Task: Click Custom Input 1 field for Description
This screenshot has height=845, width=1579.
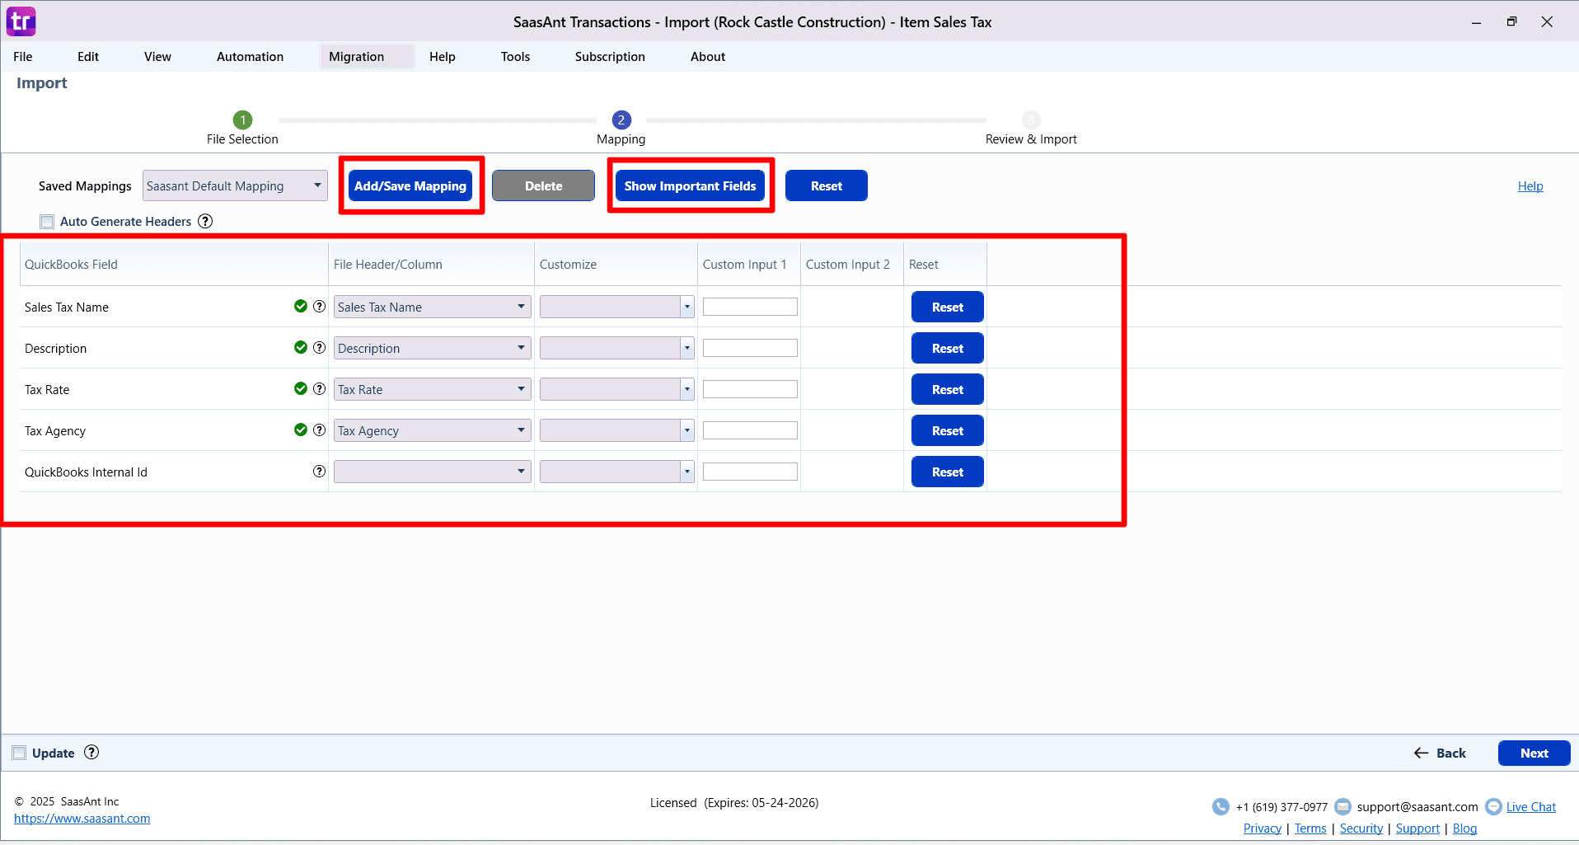Action: 750,348
